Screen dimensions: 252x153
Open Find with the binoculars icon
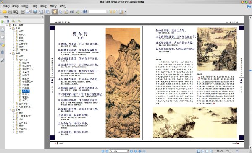[x=85, y=12]
